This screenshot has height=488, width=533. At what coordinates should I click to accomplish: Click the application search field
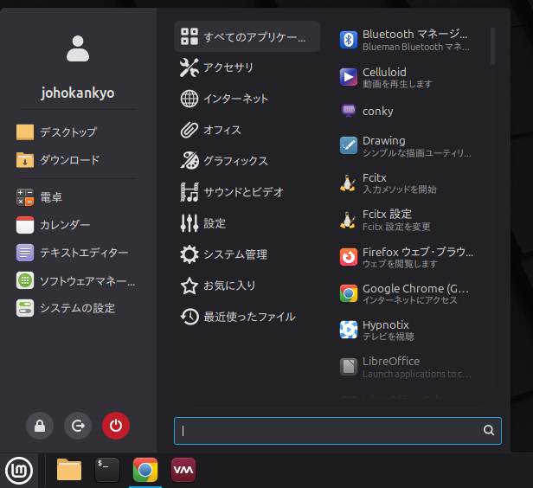(x=329, y=430)
